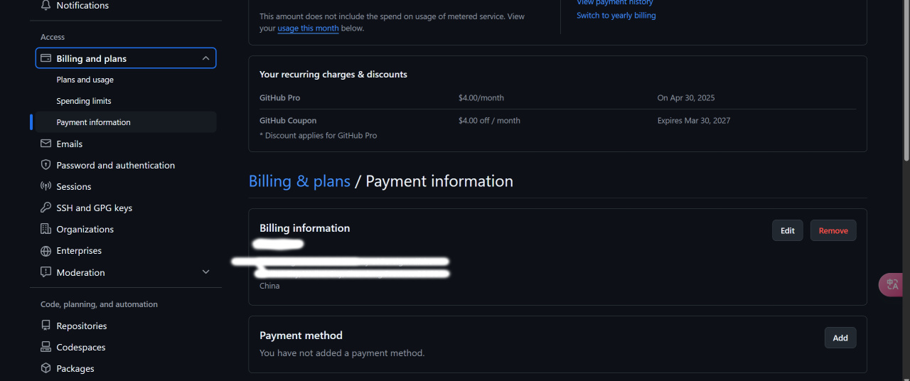Click the China country text

point(269,286)
